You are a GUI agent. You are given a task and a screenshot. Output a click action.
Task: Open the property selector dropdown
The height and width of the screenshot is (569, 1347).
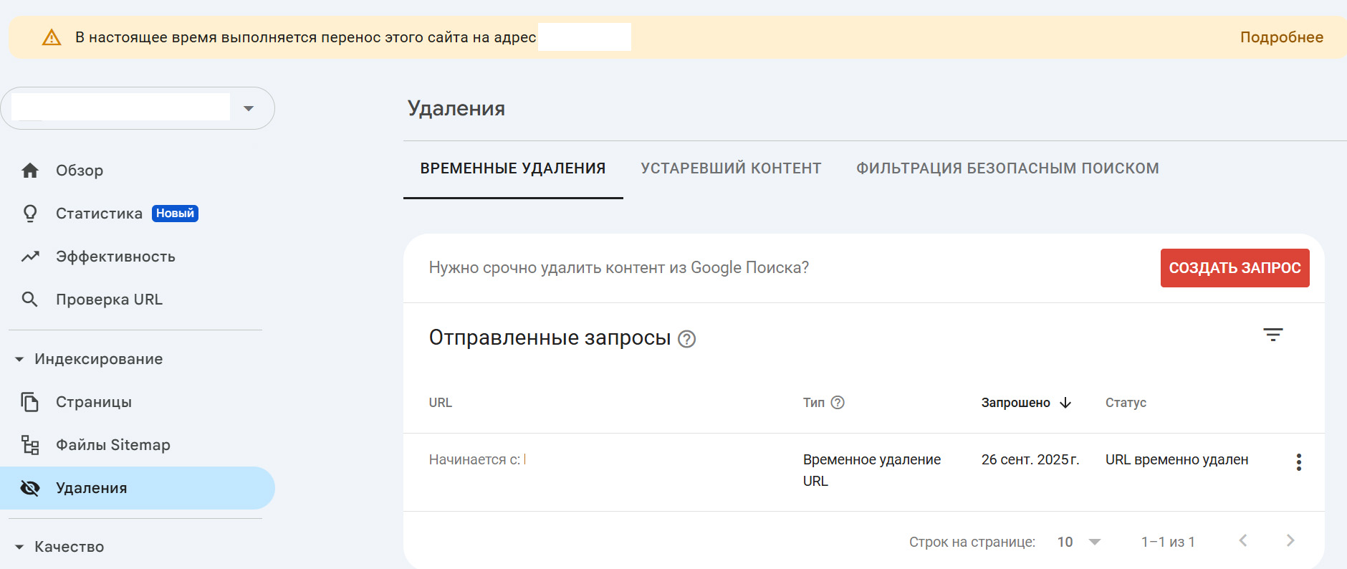click(249, 108)
